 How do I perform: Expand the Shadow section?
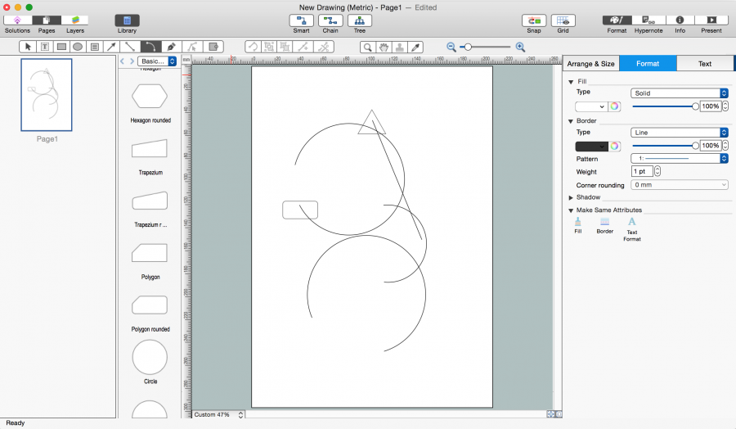[x=571, y=197]
